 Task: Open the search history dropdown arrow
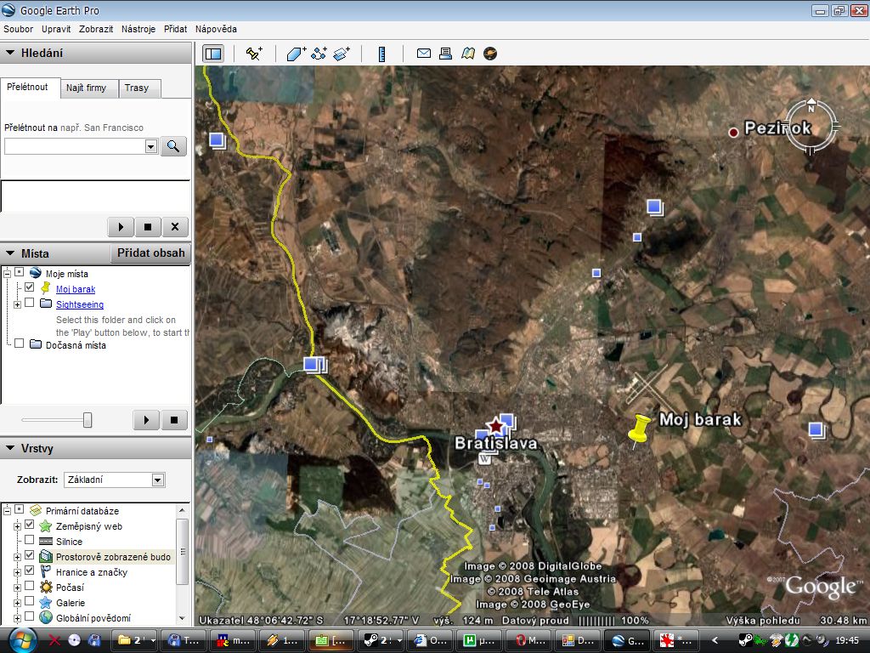[x=151, y=146]
